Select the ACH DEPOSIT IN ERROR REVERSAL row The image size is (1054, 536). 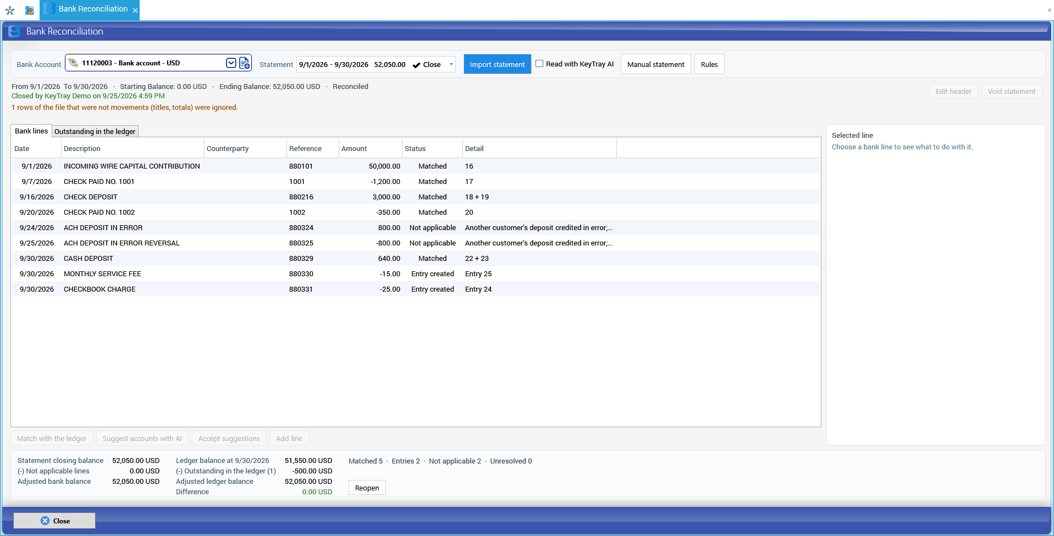(x=416, y=243)
